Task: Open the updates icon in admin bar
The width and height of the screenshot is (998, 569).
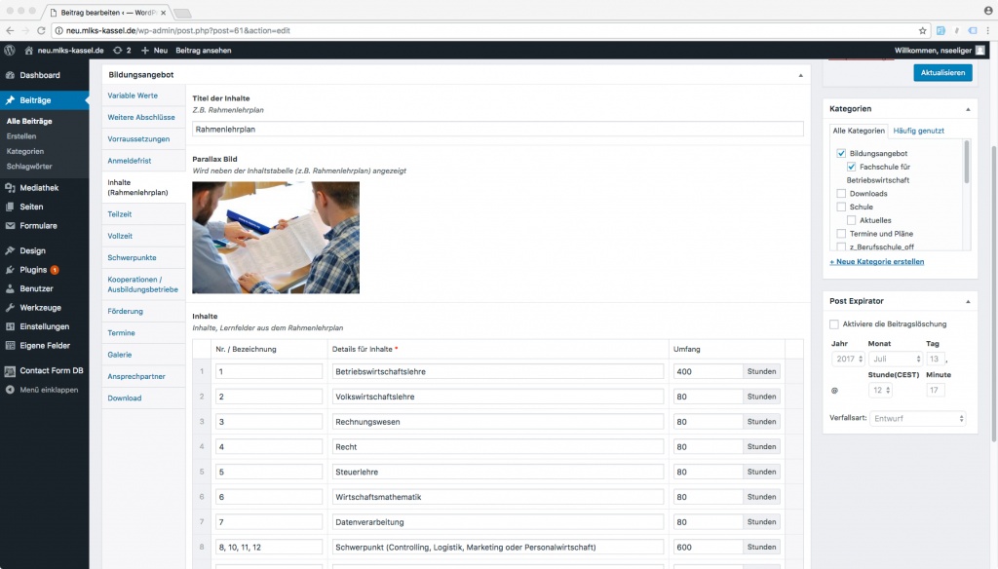Action: [118, 50]
